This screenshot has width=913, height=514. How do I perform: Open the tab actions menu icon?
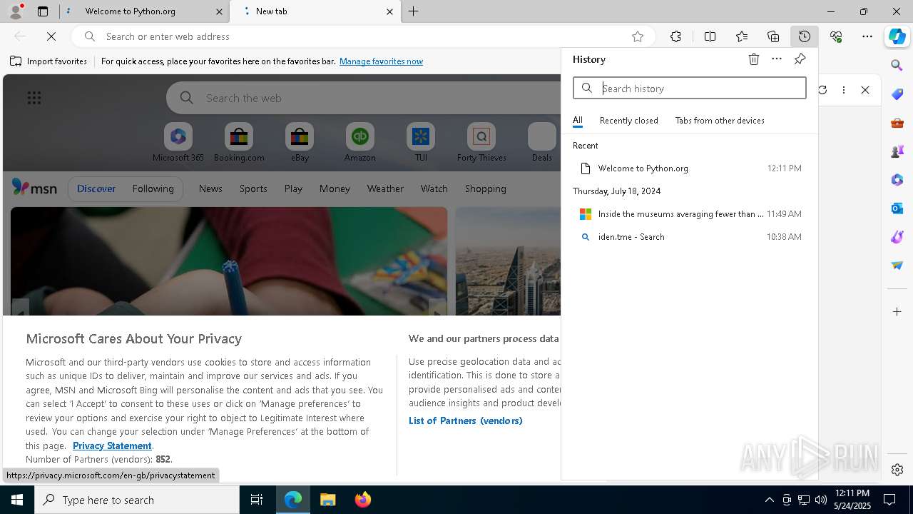[x=43, y=11]
